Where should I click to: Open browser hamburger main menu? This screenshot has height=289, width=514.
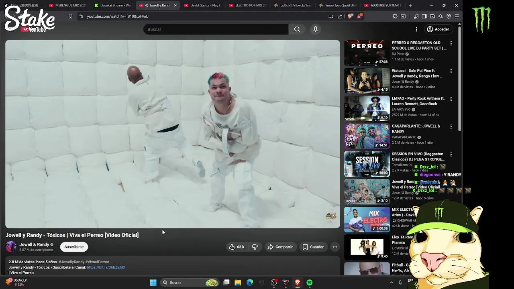(x=457, y=16)
